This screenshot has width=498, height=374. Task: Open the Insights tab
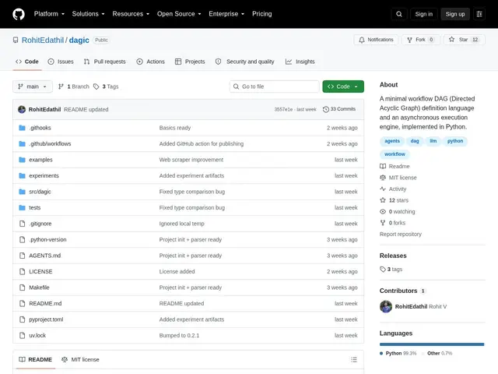click(x=300, y=62)
